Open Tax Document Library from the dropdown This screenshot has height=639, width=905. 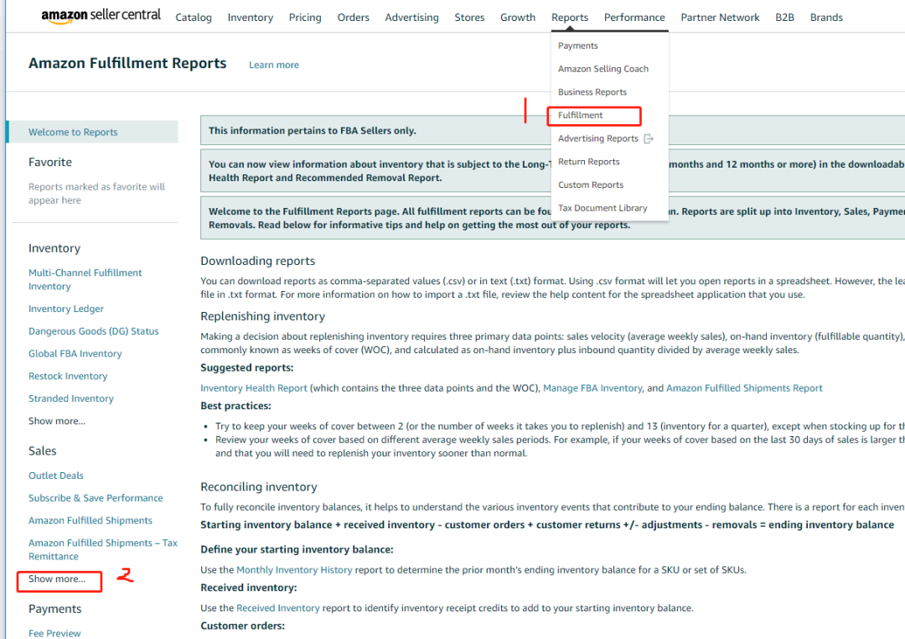602,208
